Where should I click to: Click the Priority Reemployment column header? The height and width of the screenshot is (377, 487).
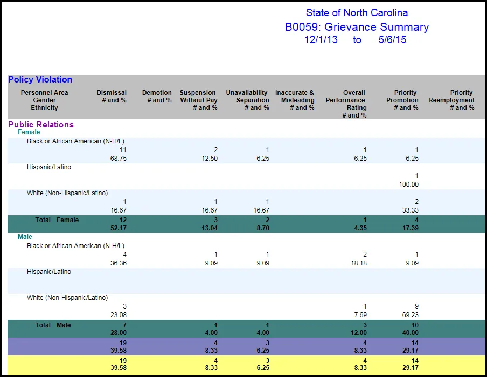point(451,100)
